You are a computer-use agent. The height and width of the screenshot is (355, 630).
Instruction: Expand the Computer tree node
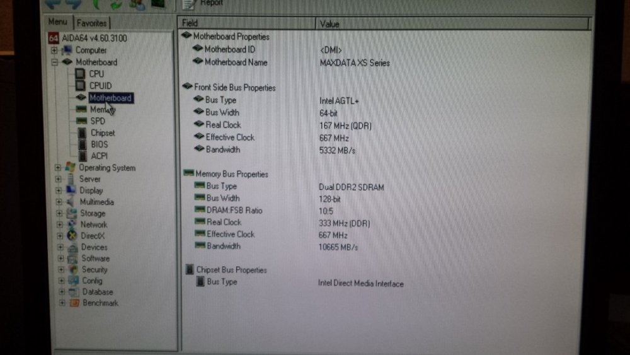[55, 50]
